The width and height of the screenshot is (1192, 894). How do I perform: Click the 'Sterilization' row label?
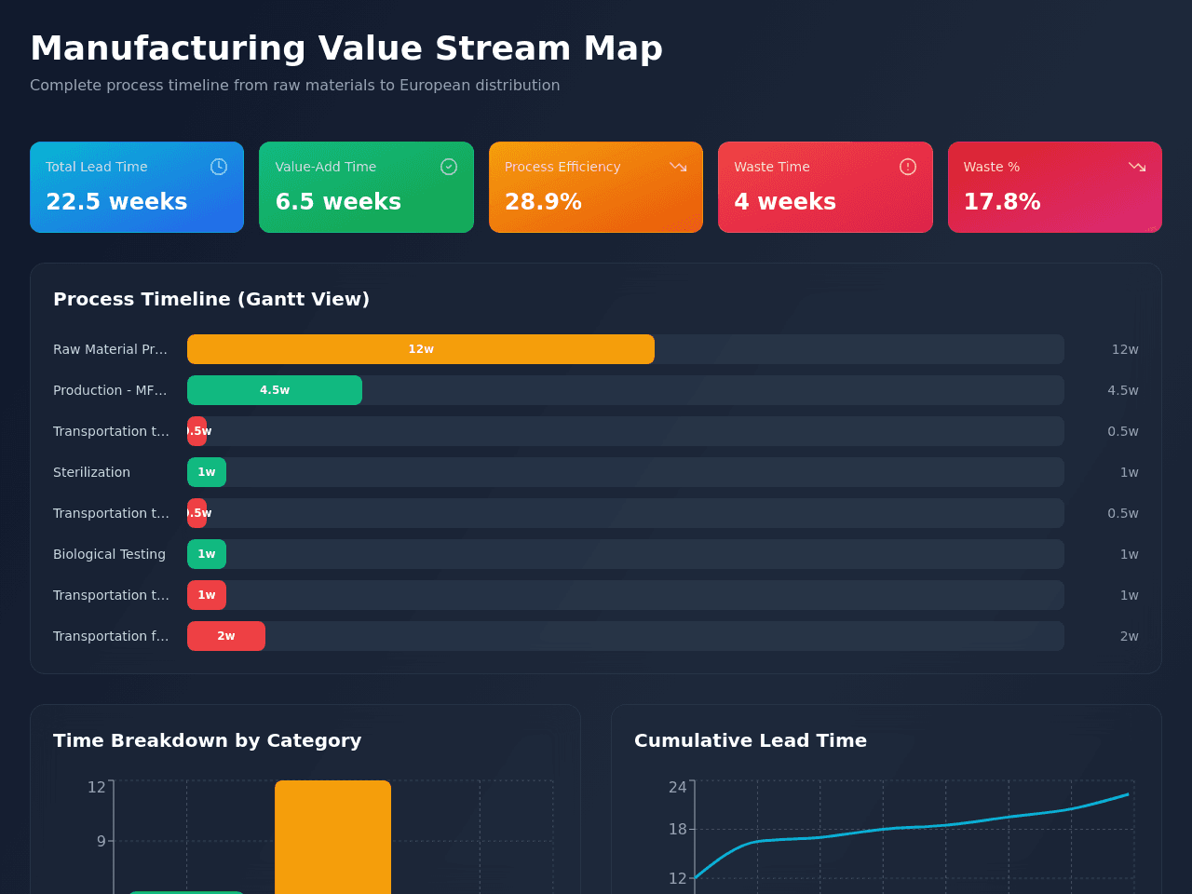[91, 472]
